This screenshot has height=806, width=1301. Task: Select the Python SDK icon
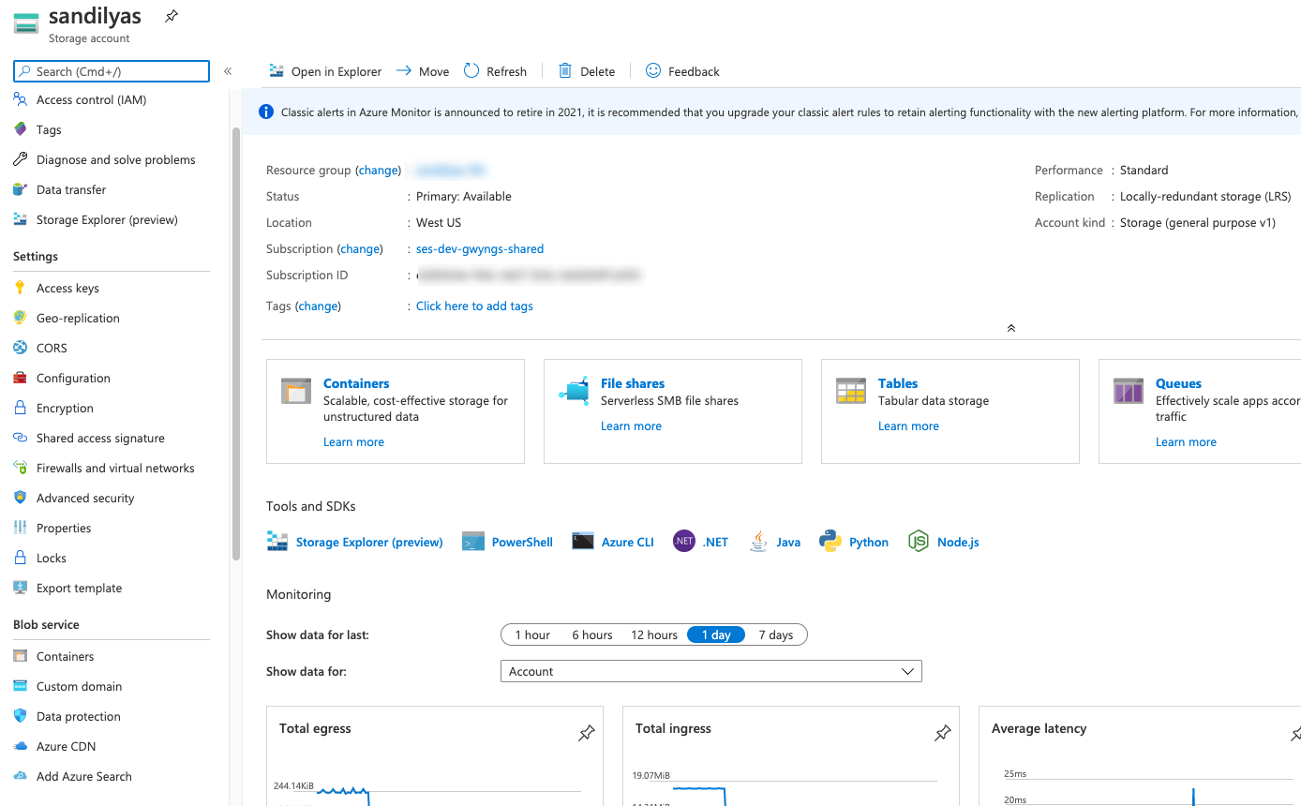(x=830, y=542)
